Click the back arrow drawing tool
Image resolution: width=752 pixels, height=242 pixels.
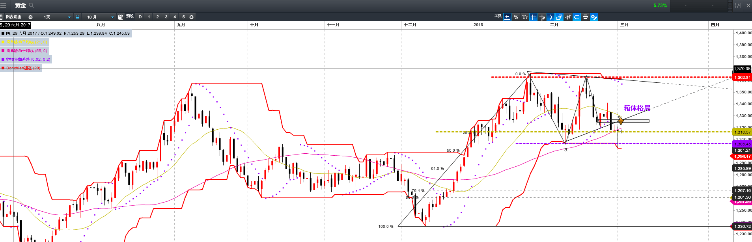point(507,17)
